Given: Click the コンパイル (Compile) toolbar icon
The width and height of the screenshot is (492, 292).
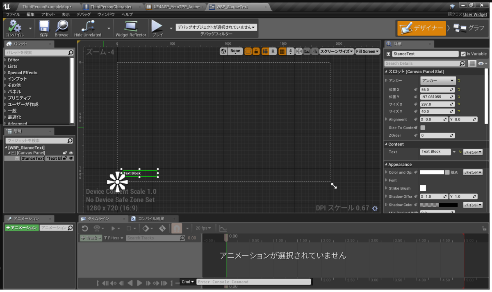Looking at the screenshot, I should coord(15,26).
